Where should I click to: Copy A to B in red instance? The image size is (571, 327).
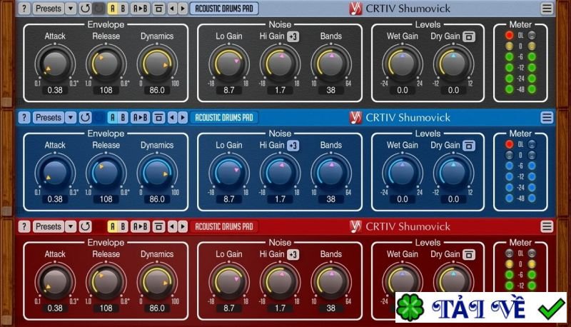click(x=140, y=226)
